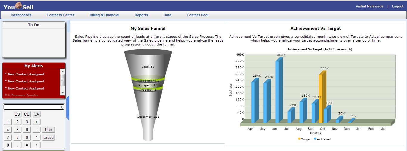Viewport: 407px width, 151px height.
Task: Log out using the Logout link
Action: [397, 6]
